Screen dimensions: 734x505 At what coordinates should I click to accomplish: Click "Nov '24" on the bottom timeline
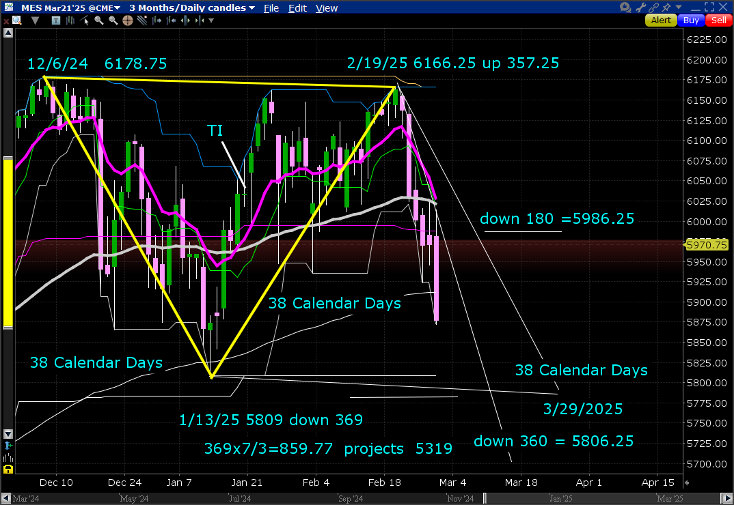[461, 498]
